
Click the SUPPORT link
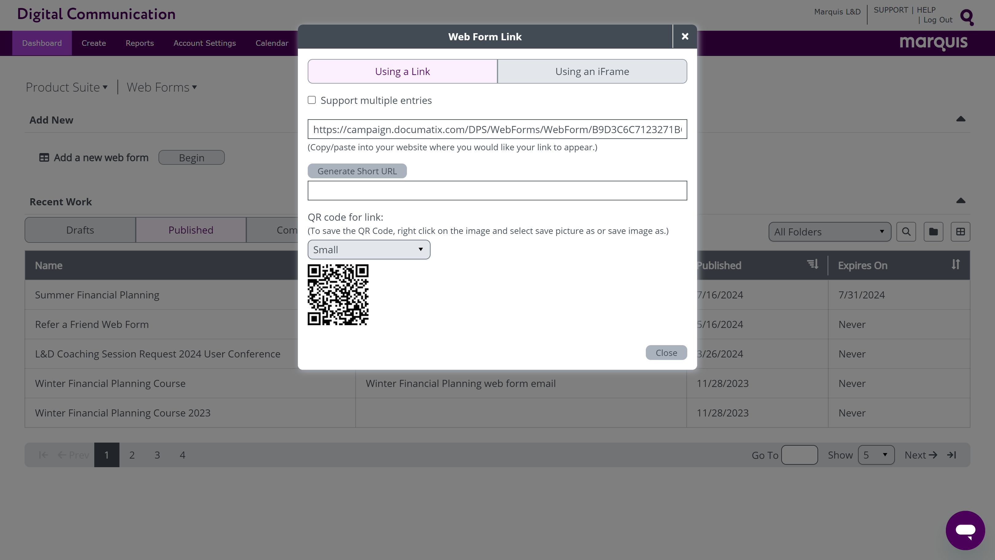point(891,10)
